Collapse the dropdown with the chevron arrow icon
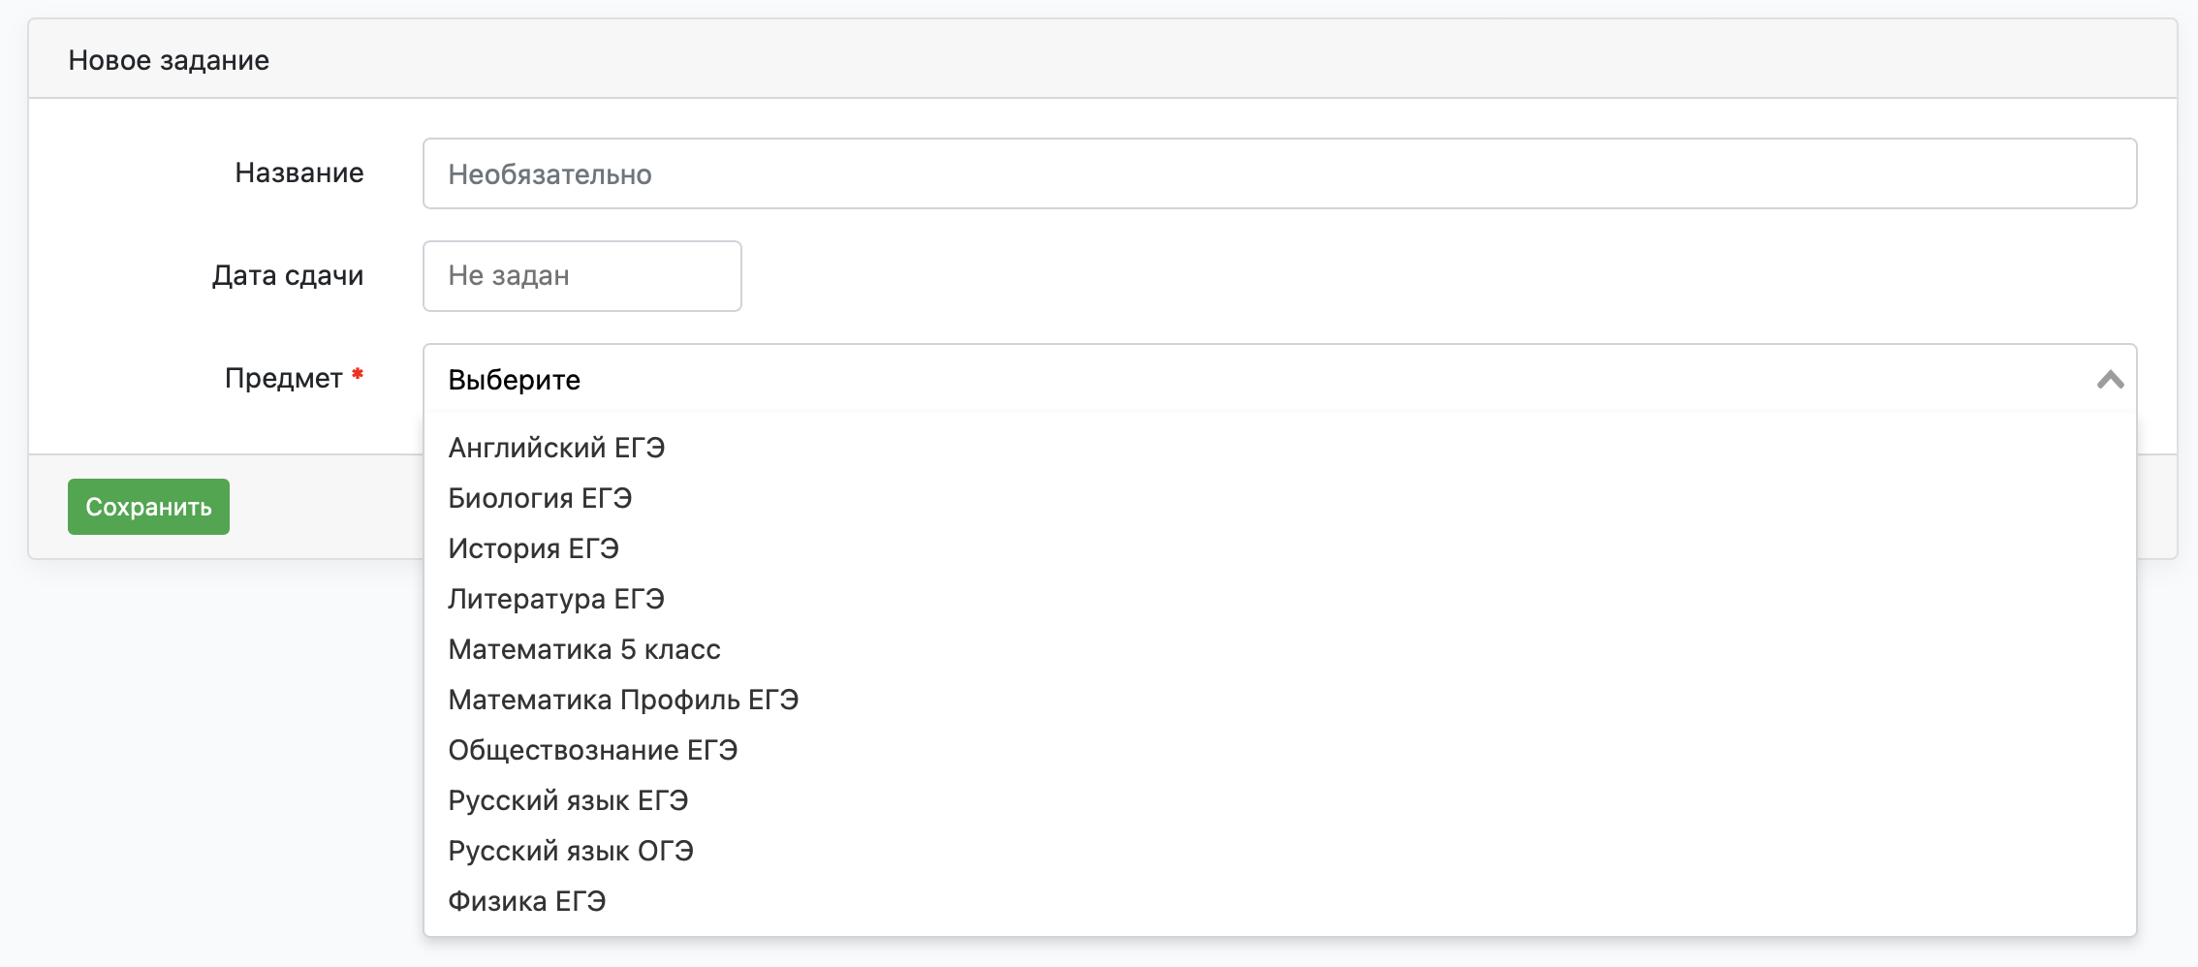This screenshot has width=2198, height=967. (x=2110, y=380)
